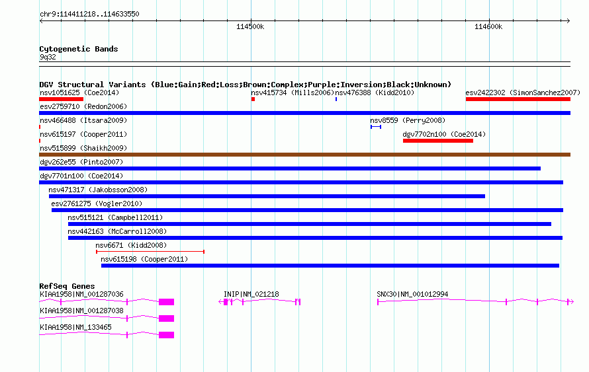Select the KIAA1958 NM_001287036 exon block
Viewport: 589px width, 372px height.
[166, 302]
